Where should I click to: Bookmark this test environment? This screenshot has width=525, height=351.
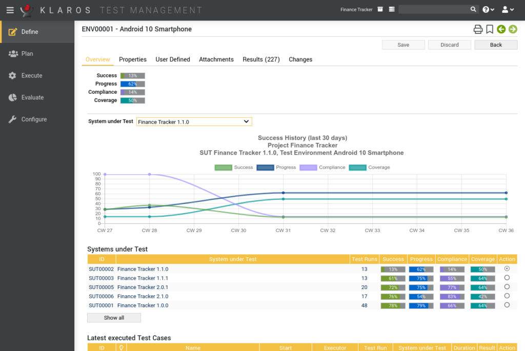(x=490, y=29)
